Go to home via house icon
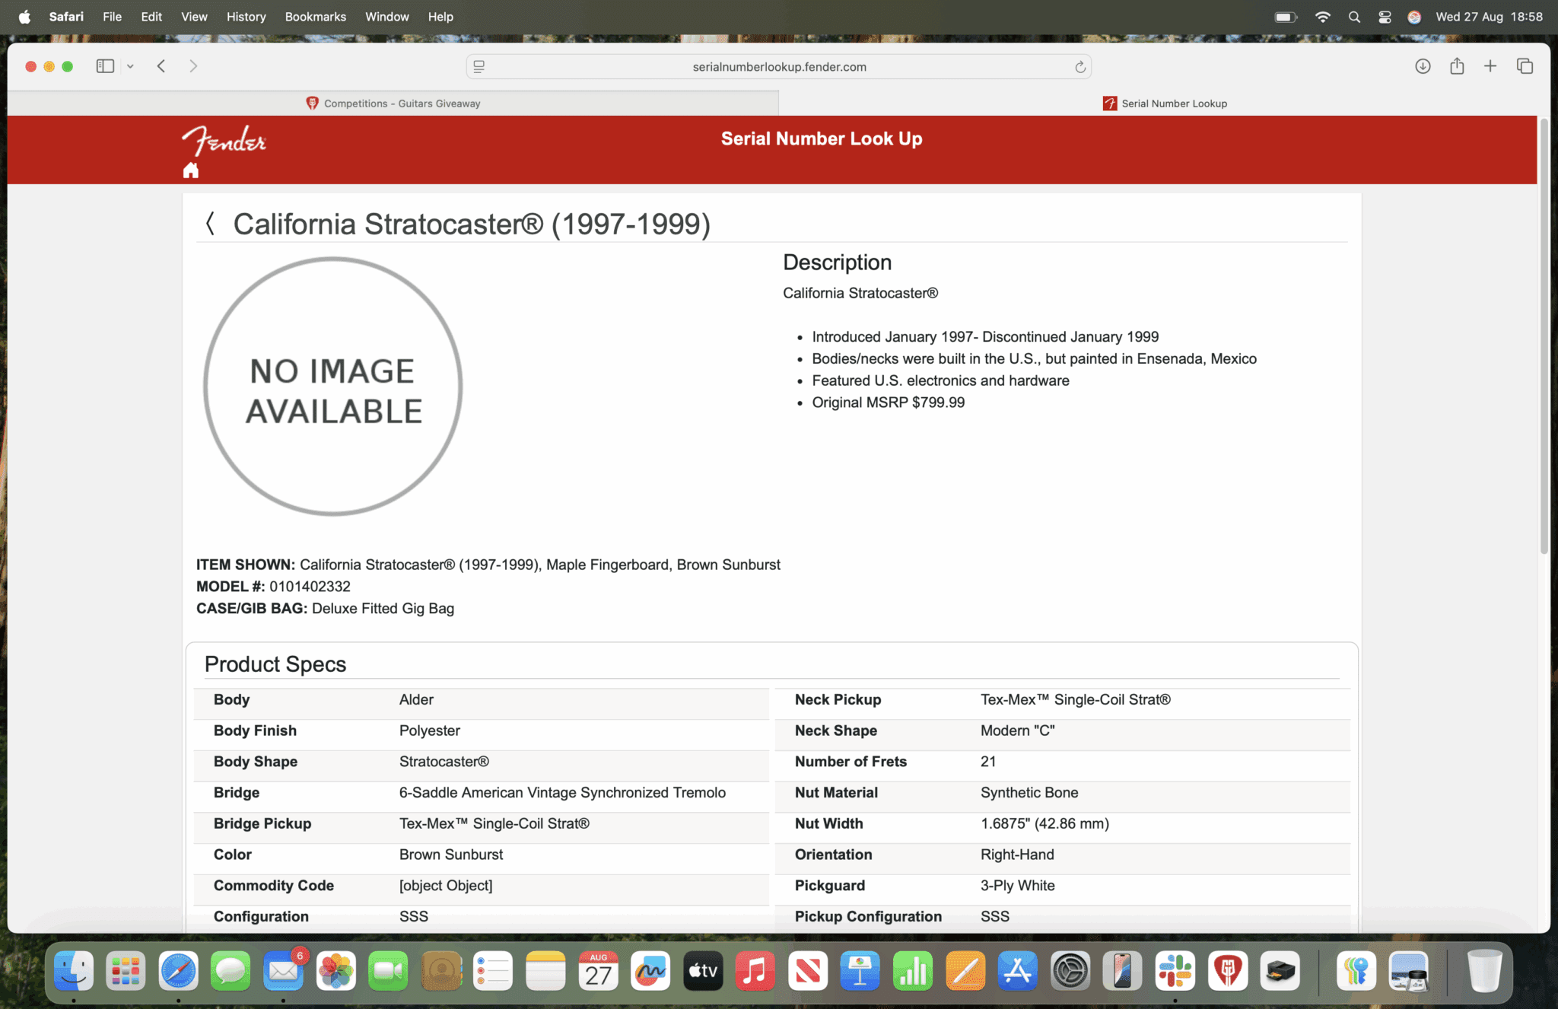The height and width of the screenshot is (1009, 1558). point(191,170)
